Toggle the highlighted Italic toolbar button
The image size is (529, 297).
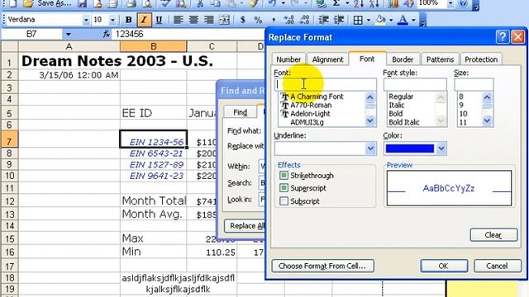[x=144, y=20]
